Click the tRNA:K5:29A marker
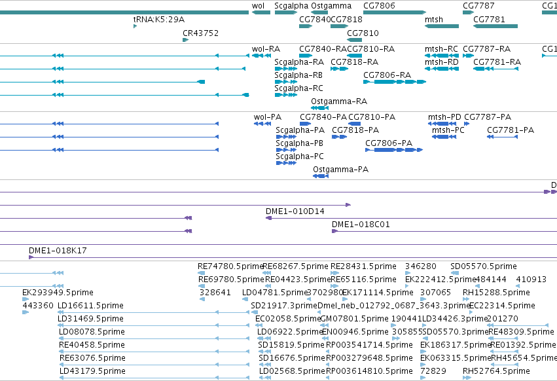 pos(135,26)
